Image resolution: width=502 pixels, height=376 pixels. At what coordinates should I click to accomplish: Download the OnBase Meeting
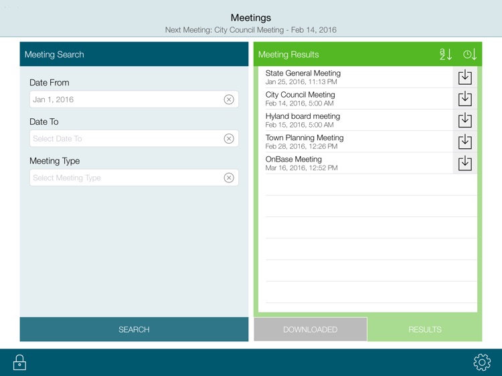465,163
